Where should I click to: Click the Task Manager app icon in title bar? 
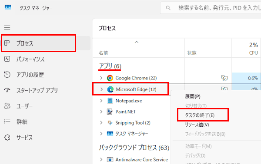tap(8, 7)
